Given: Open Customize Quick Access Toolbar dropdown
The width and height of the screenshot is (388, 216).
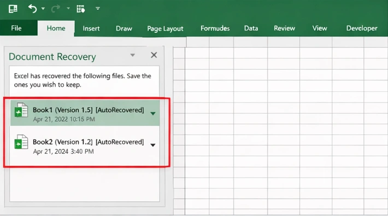Looking at the screenshot, I should pyautogui.click(x=98, y=9).
